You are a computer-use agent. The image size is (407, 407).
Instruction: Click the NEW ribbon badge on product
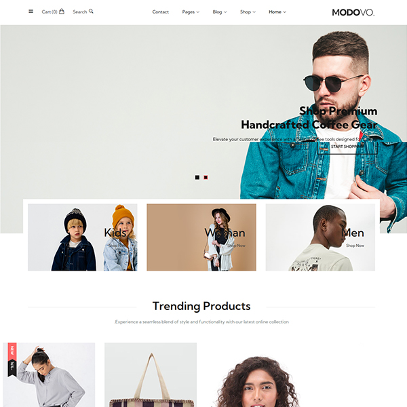[12, 351]
